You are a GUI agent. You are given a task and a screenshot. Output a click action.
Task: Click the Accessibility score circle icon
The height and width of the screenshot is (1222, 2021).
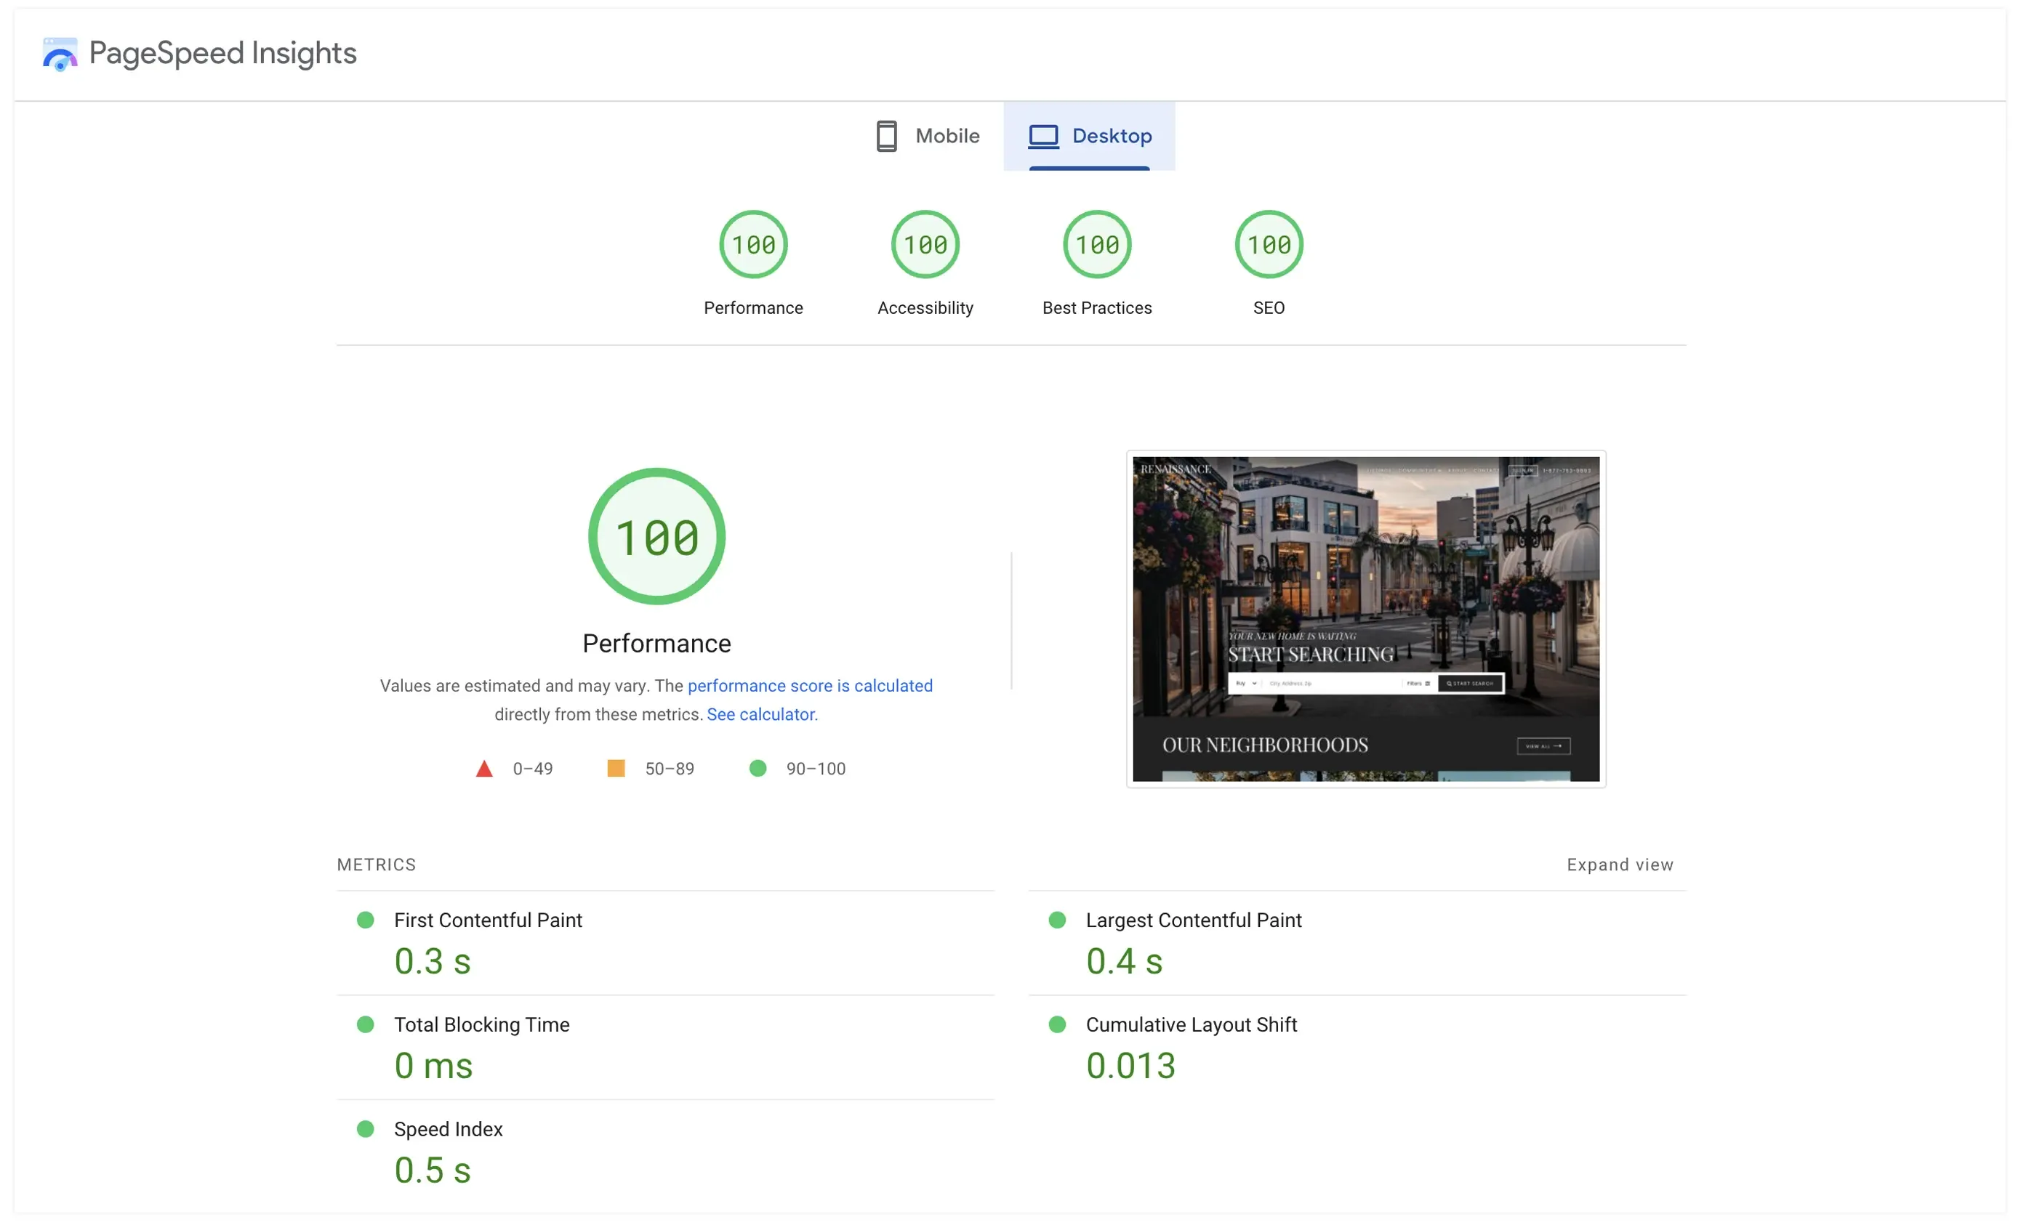[925, 244]
